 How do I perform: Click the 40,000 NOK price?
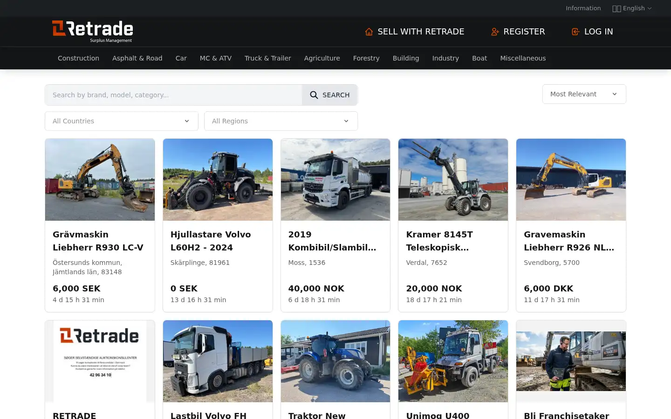(x=316, y=289)
